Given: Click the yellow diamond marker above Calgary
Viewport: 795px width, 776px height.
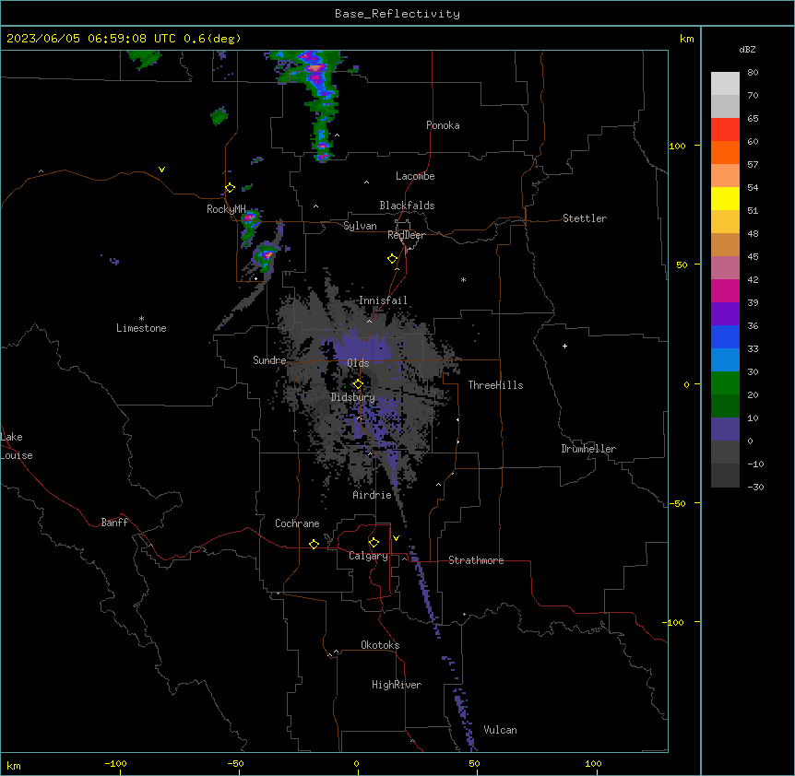Looking at the screenshot, I should [x=374, y=543].
